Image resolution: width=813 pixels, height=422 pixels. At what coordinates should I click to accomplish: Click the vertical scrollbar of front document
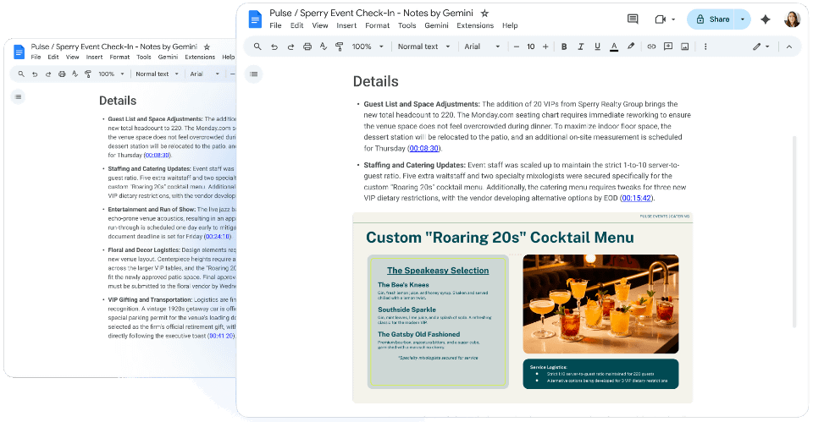pos(794,232)
